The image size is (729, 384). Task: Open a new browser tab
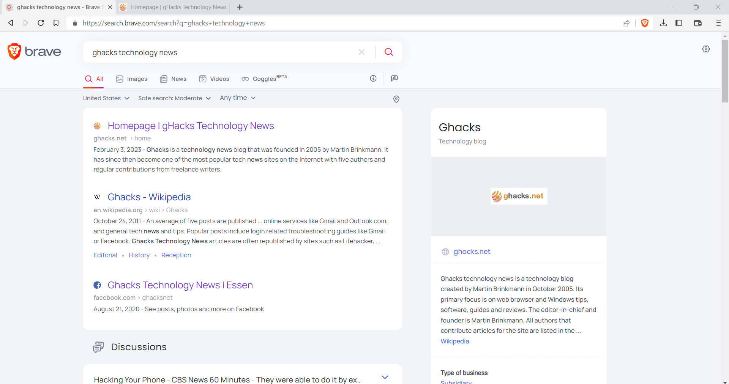240,7
